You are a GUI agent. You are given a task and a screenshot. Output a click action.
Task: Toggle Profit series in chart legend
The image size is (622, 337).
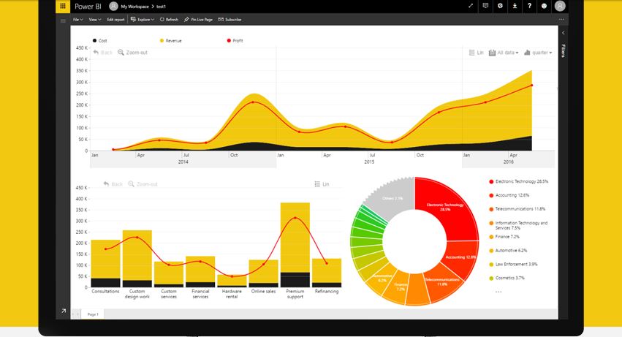click(235, 40)
